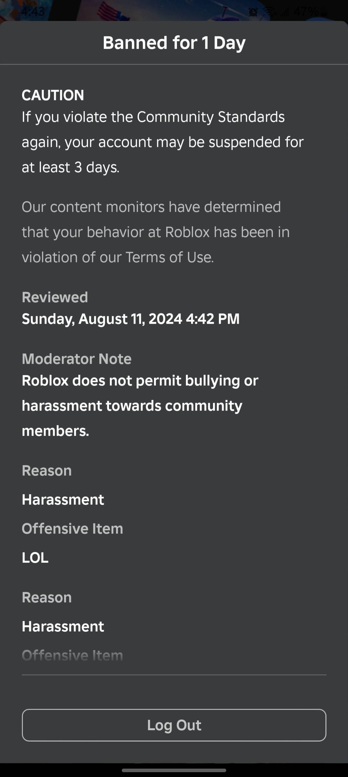Tap the Wi-Fi status bar icon
The height and width of the screenshot is (777, 348).
pyautogui.click(x=269, y=12)
